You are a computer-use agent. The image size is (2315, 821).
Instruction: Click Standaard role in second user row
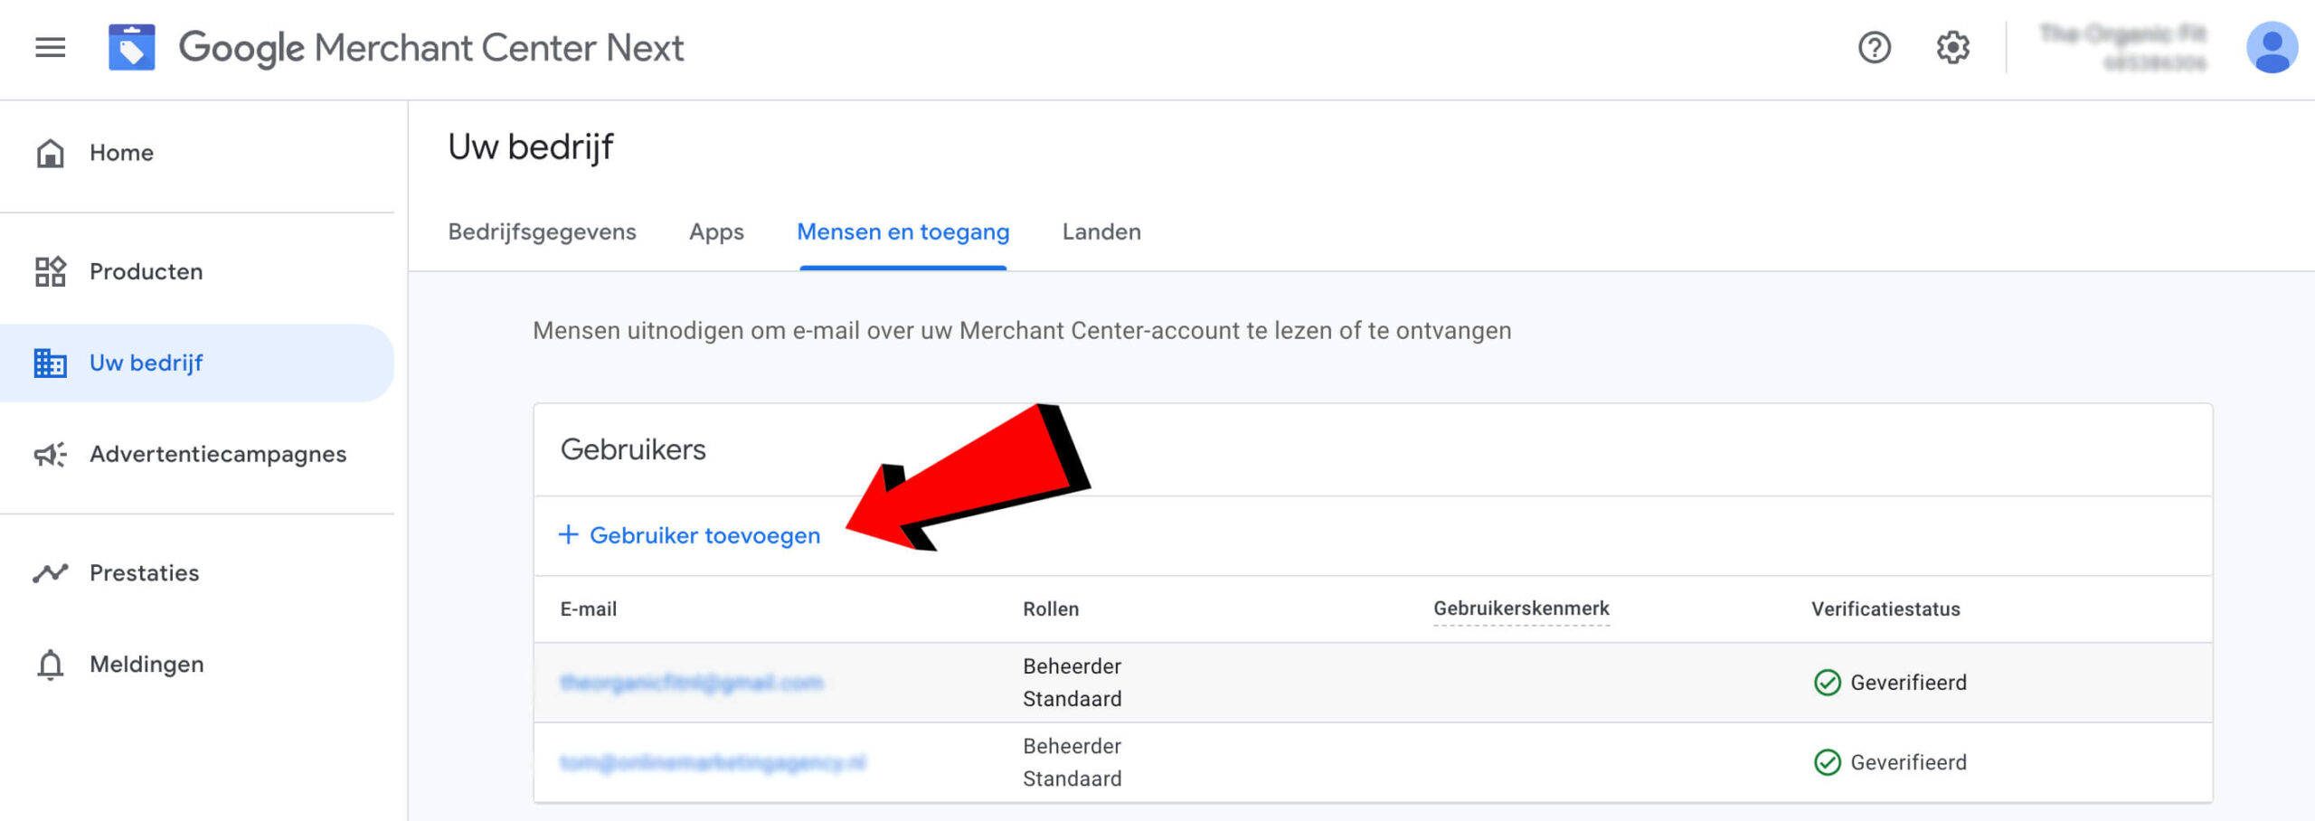click(x=1072, y=779)
